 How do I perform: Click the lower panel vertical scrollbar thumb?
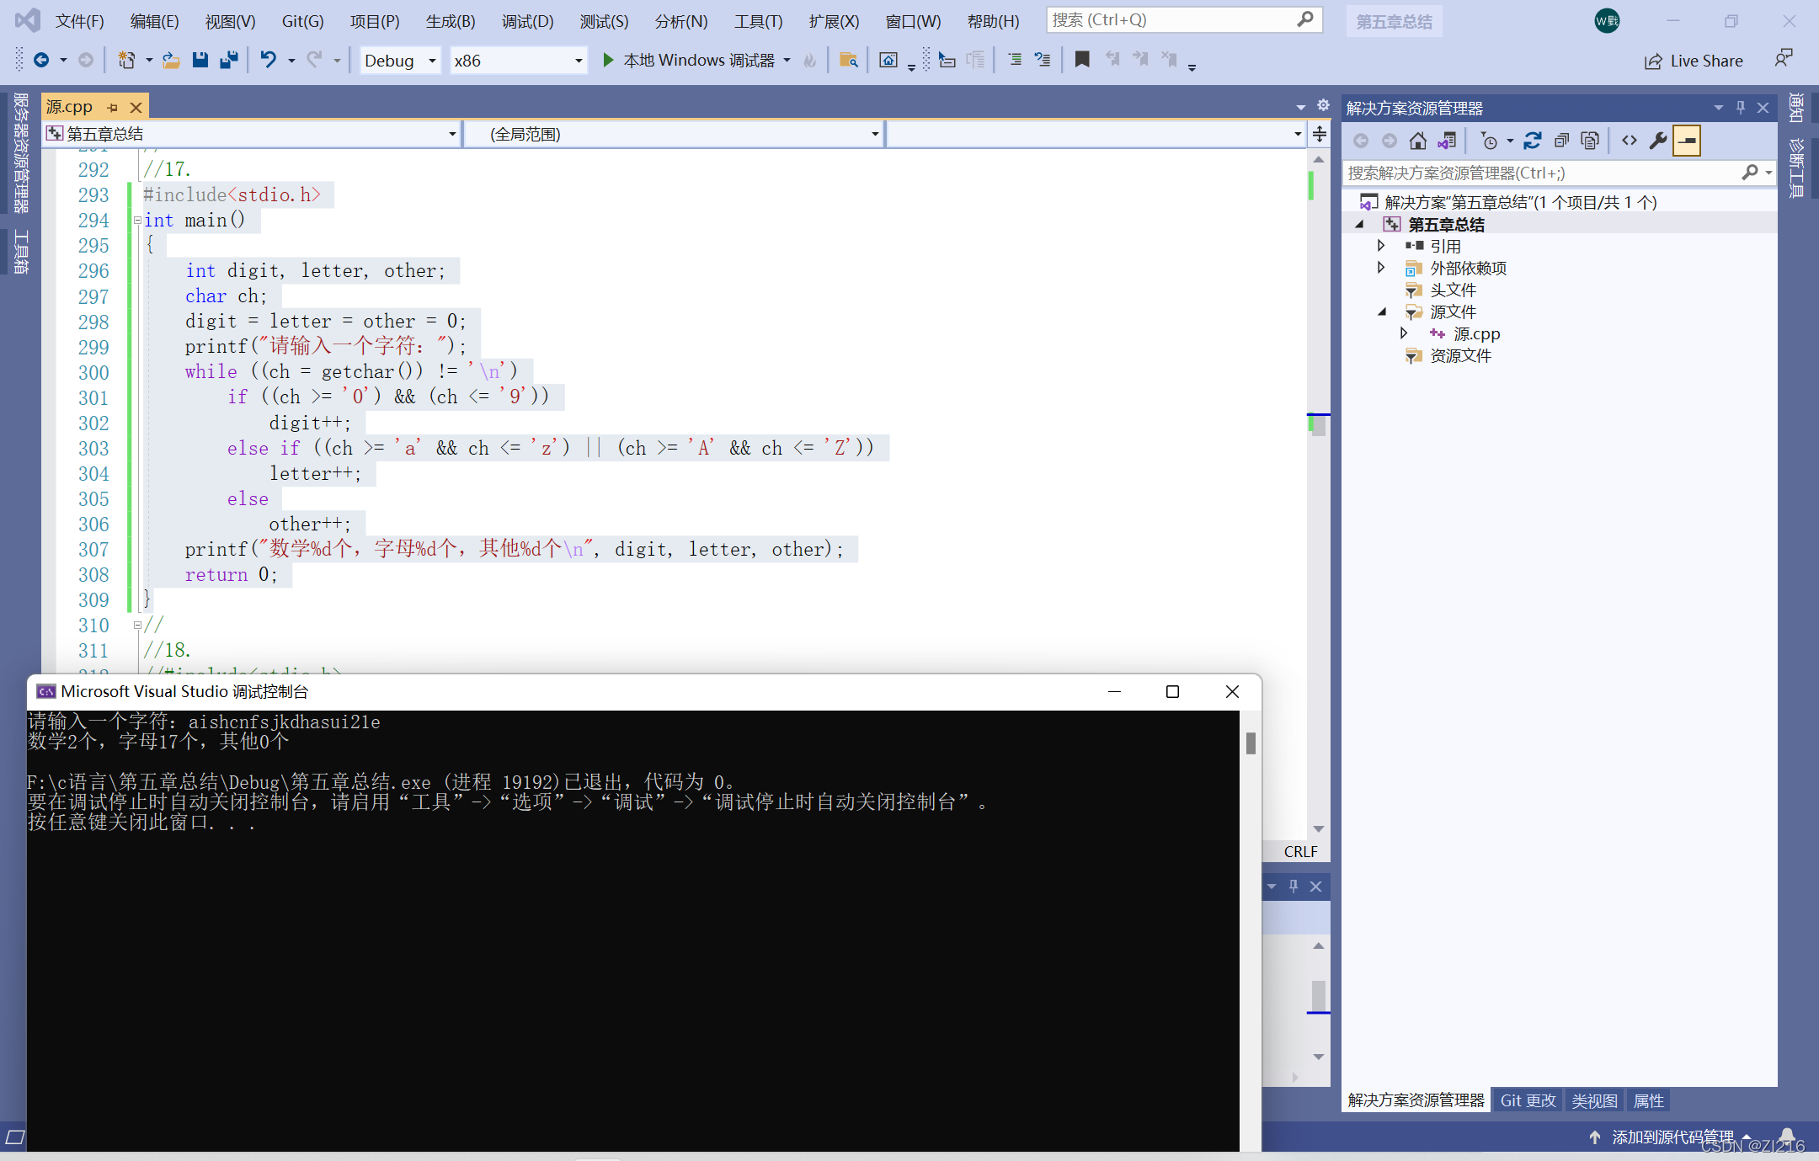(1319, 997)
